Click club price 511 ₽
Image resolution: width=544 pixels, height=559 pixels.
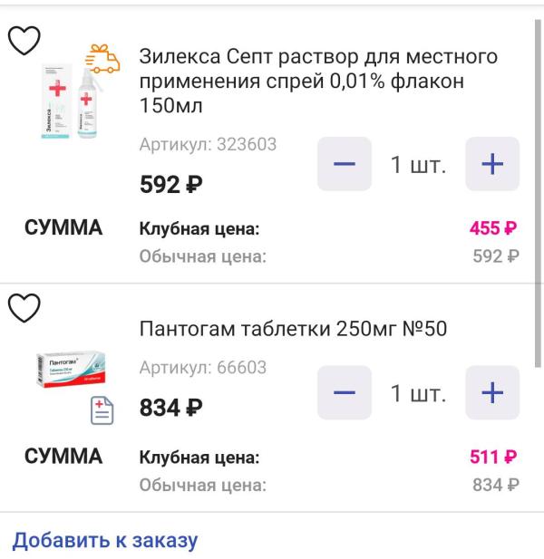click(x=493, y=458)
